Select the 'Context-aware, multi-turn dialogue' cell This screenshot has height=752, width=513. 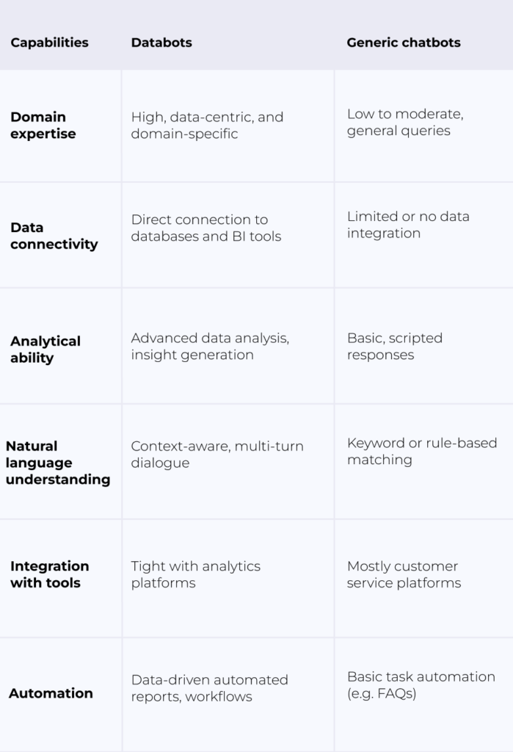click(217, 455)
